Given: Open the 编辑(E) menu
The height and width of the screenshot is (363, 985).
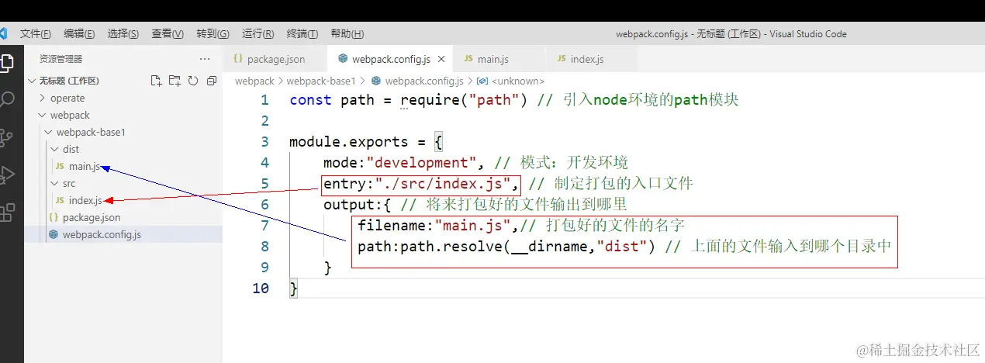Looking at the screenshot, I should click(x=79, y=33).
